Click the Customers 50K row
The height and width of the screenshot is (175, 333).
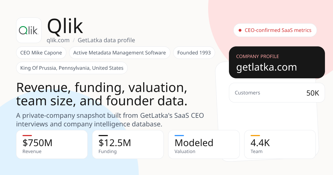click(277, 93)
